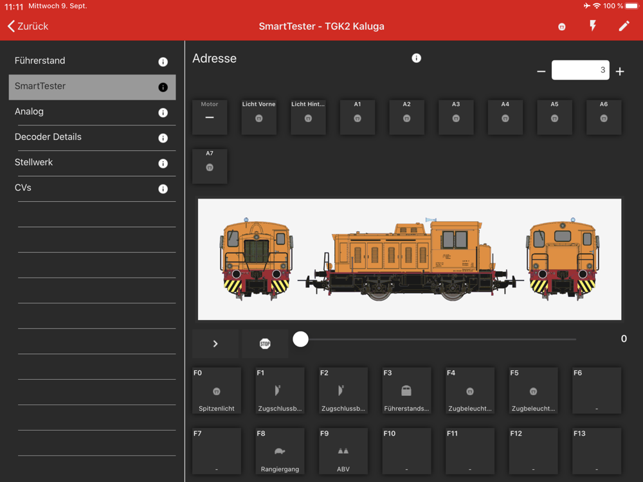Screen dimensions: 643x482
Task: Toggle output A1
Action: [x=358, y=117]
